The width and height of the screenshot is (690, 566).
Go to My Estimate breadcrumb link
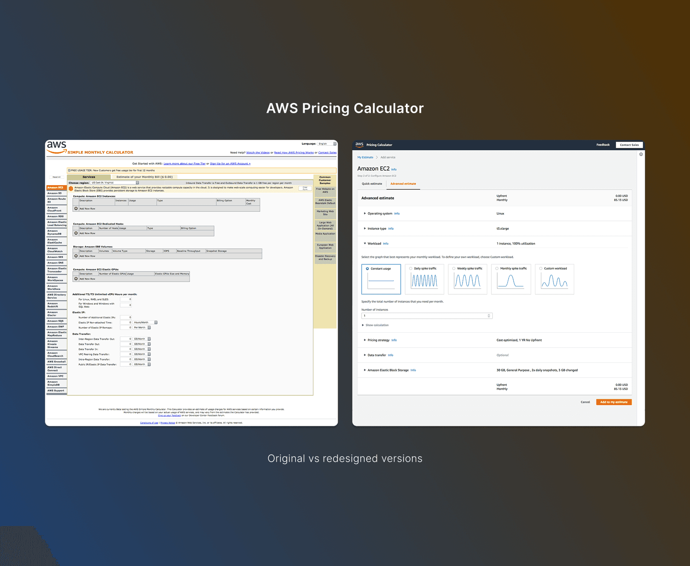point(365,157)
